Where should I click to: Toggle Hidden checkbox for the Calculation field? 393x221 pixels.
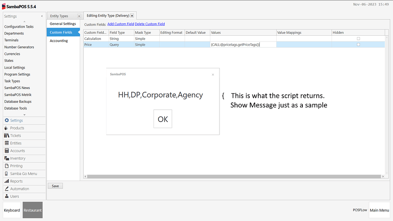click(x=358, y=38)
